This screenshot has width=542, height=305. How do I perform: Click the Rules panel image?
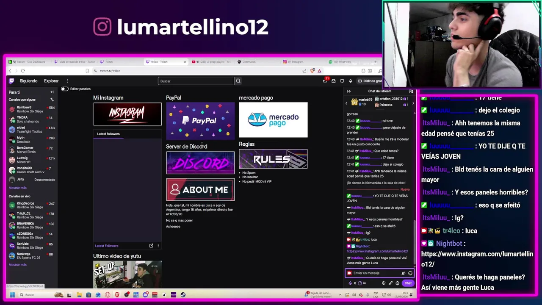tap(273, 159)
